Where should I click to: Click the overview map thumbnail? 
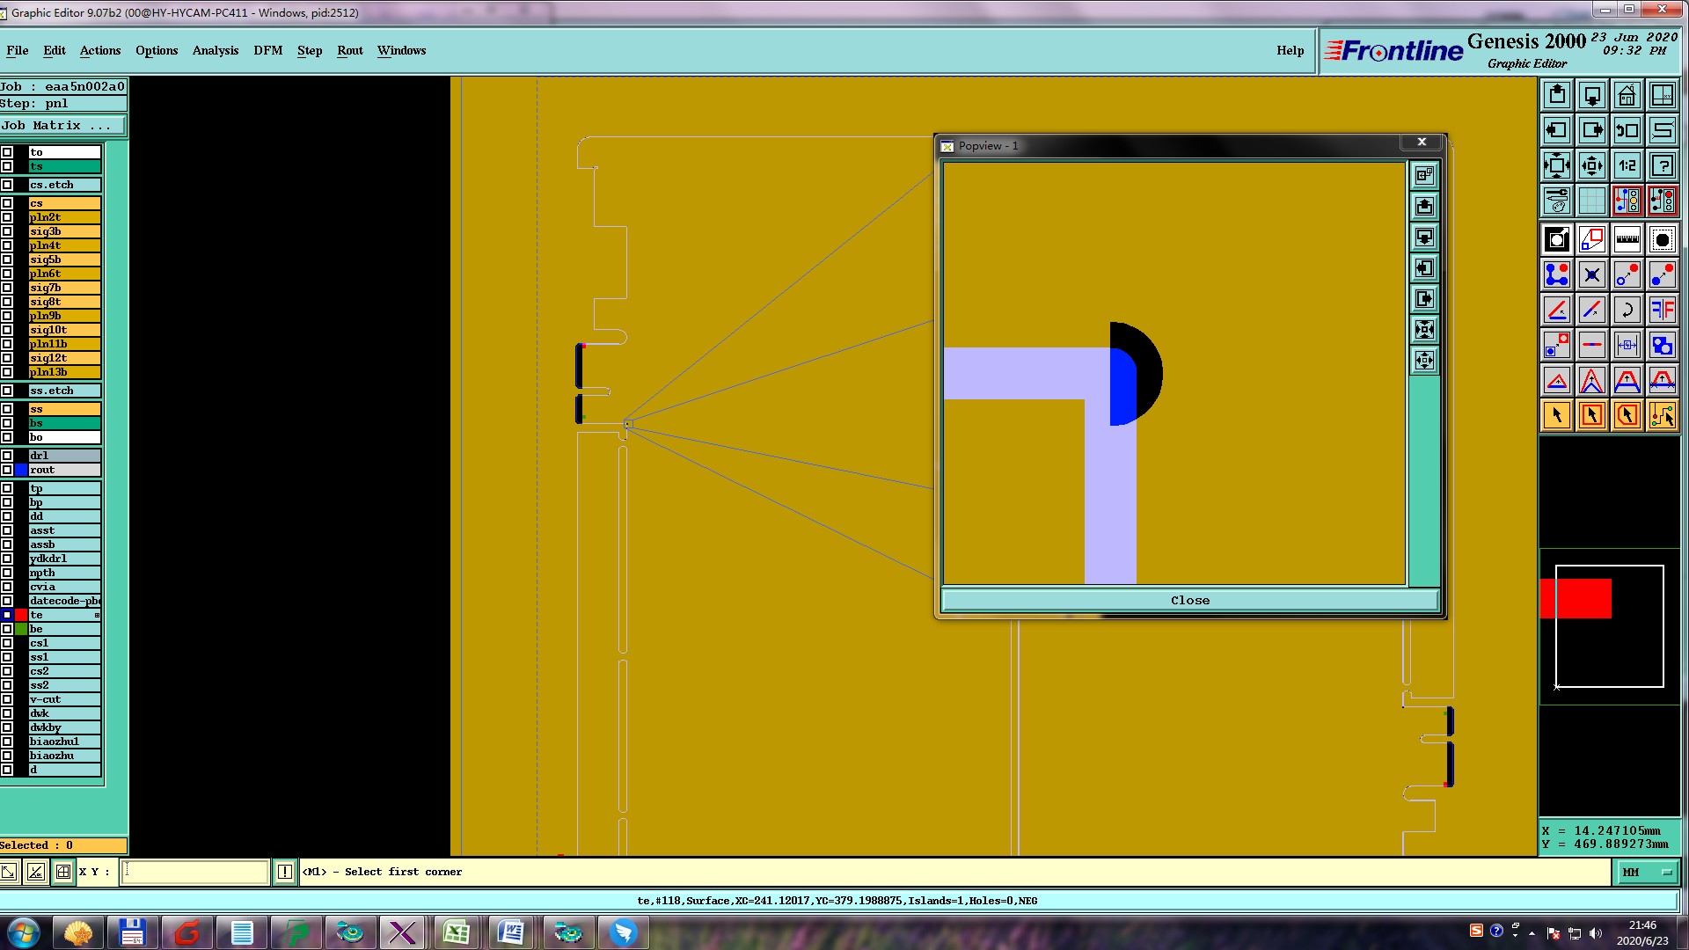pyautogui.click(x=1609, y=626)
